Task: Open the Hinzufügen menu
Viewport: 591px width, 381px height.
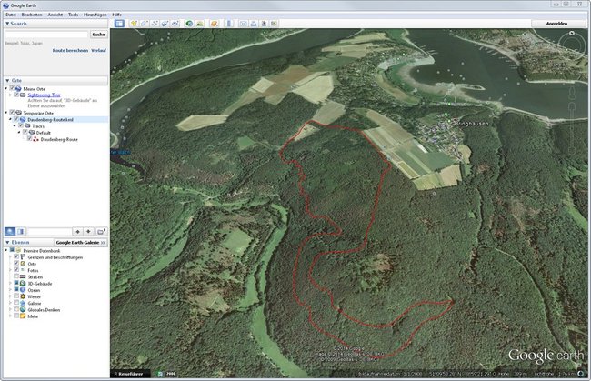Action: click(x=95, y=15)
